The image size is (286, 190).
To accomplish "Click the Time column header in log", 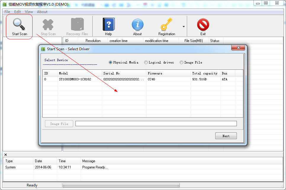I will [x=69, y=161].
